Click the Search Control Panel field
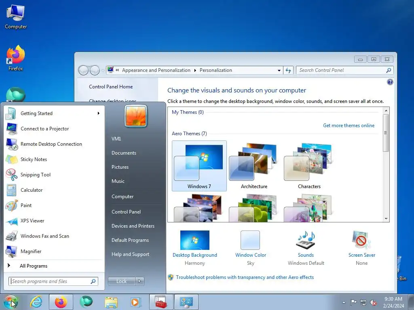Screen dimensions: 414x310 pyautogui.click(x=345, y=70)
